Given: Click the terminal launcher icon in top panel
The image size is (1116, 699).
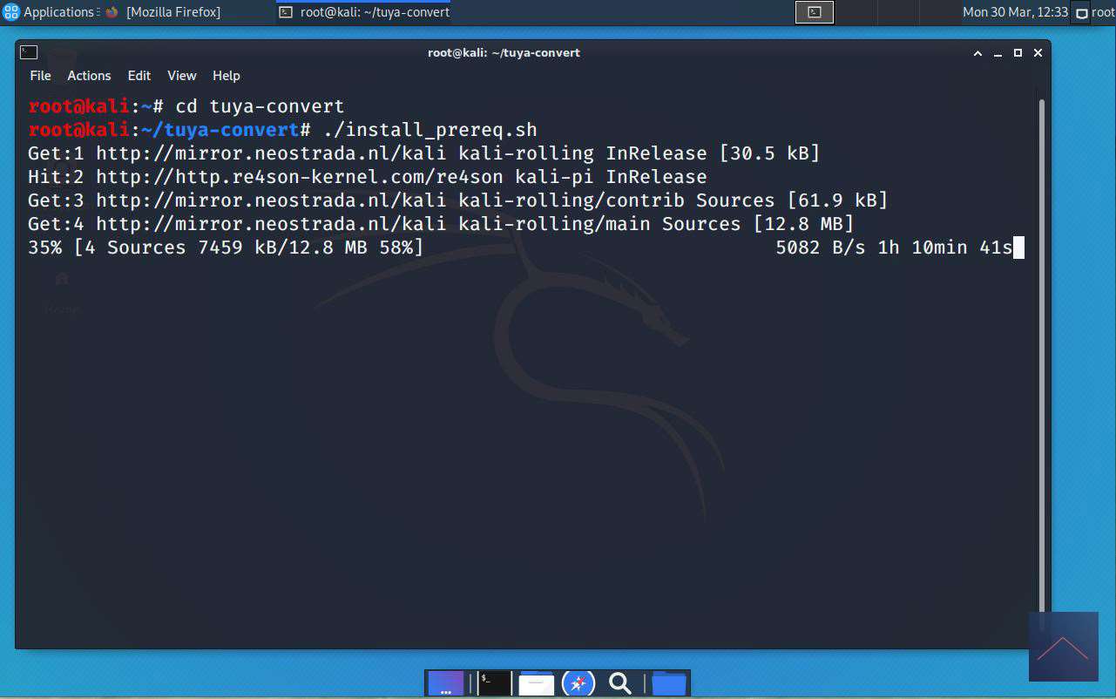Looking at the screenshot, I should click(815, 12).
